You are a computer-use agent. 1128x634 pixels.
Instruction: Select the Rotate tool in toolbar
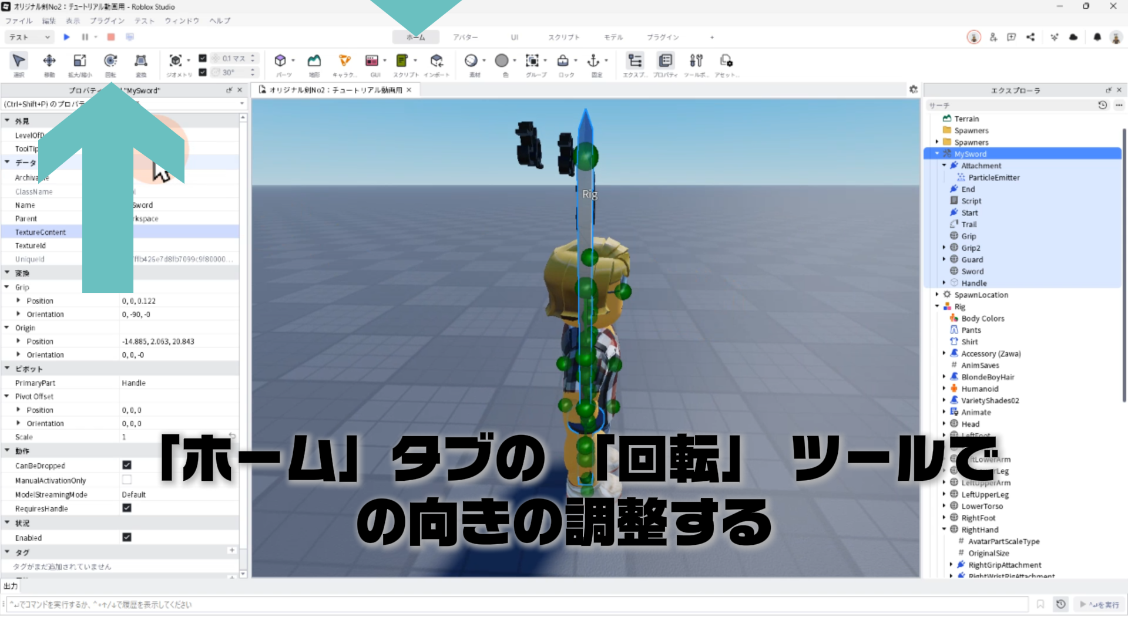click(x=110, y=61)
